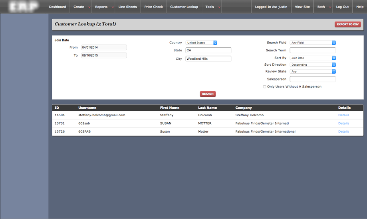Open the Both menu
The image size is (367, 219).
[321, 7]
